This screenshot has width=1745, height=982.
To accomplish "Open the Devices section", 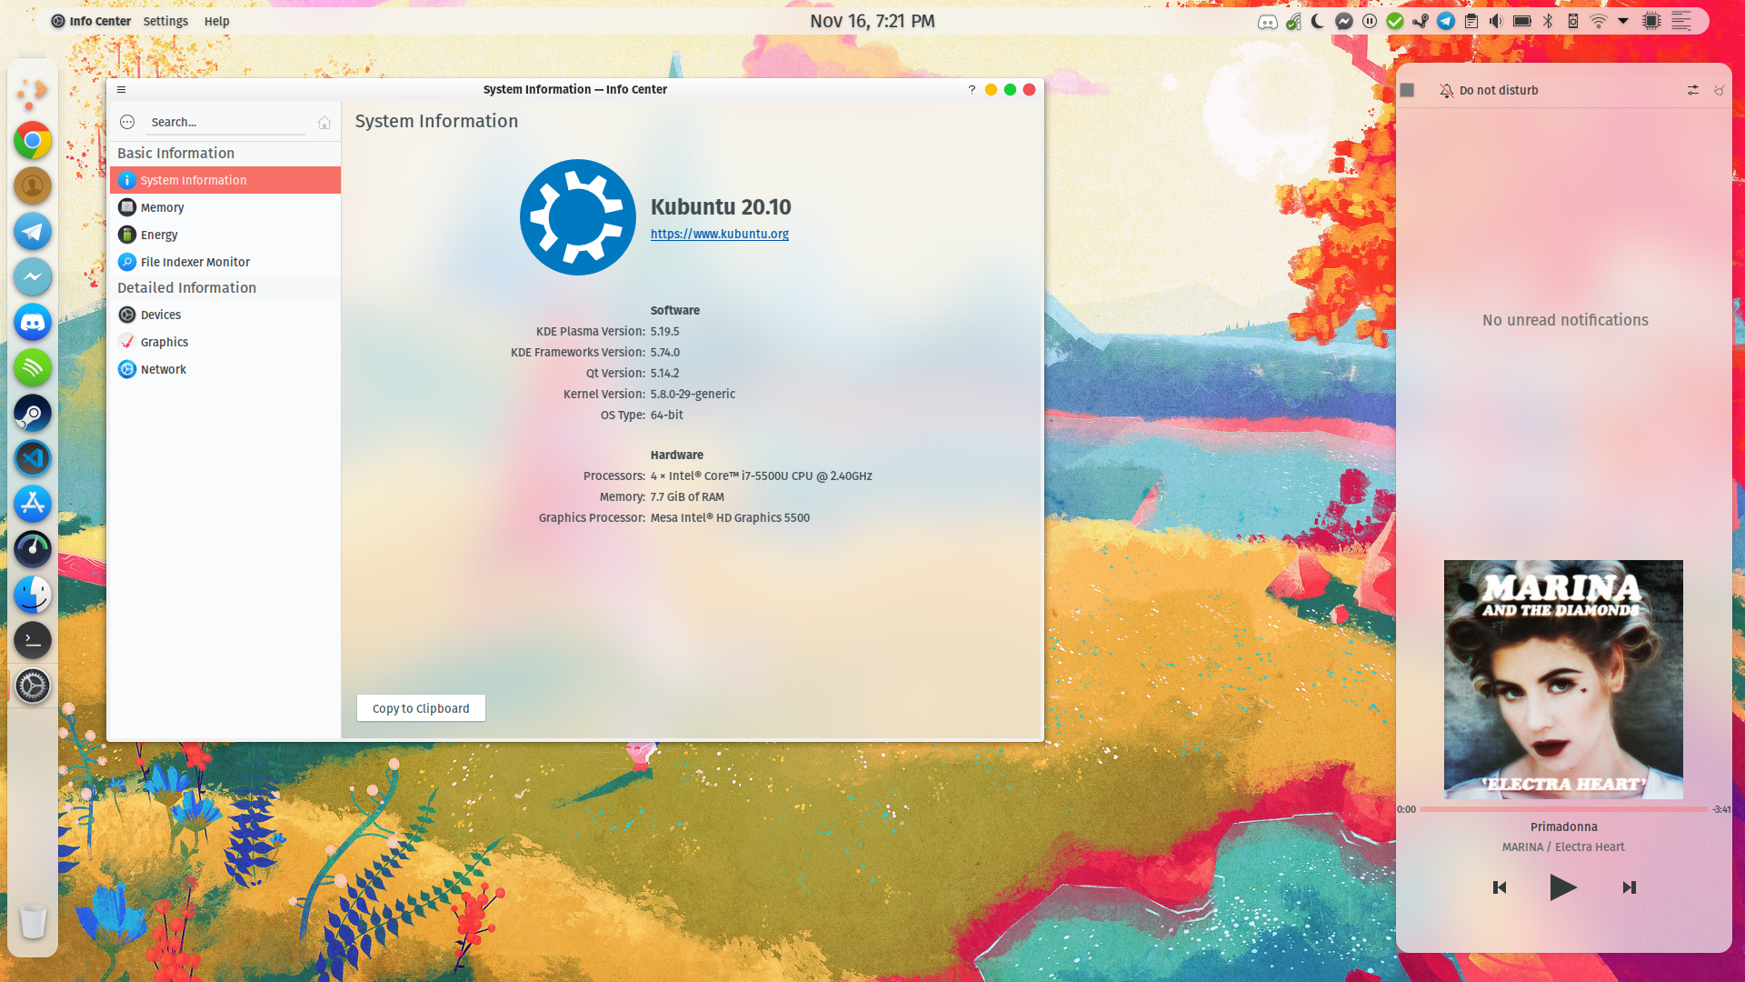I will pyautogui.click(x=224, y=315).
